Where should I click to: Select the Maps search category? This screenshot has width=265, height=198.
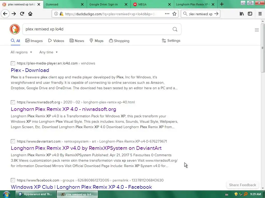pos(97,41)
